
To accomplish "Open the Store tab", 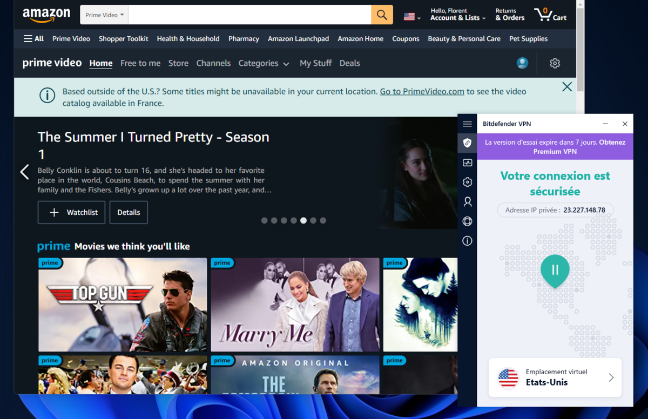I will point(178,63).
